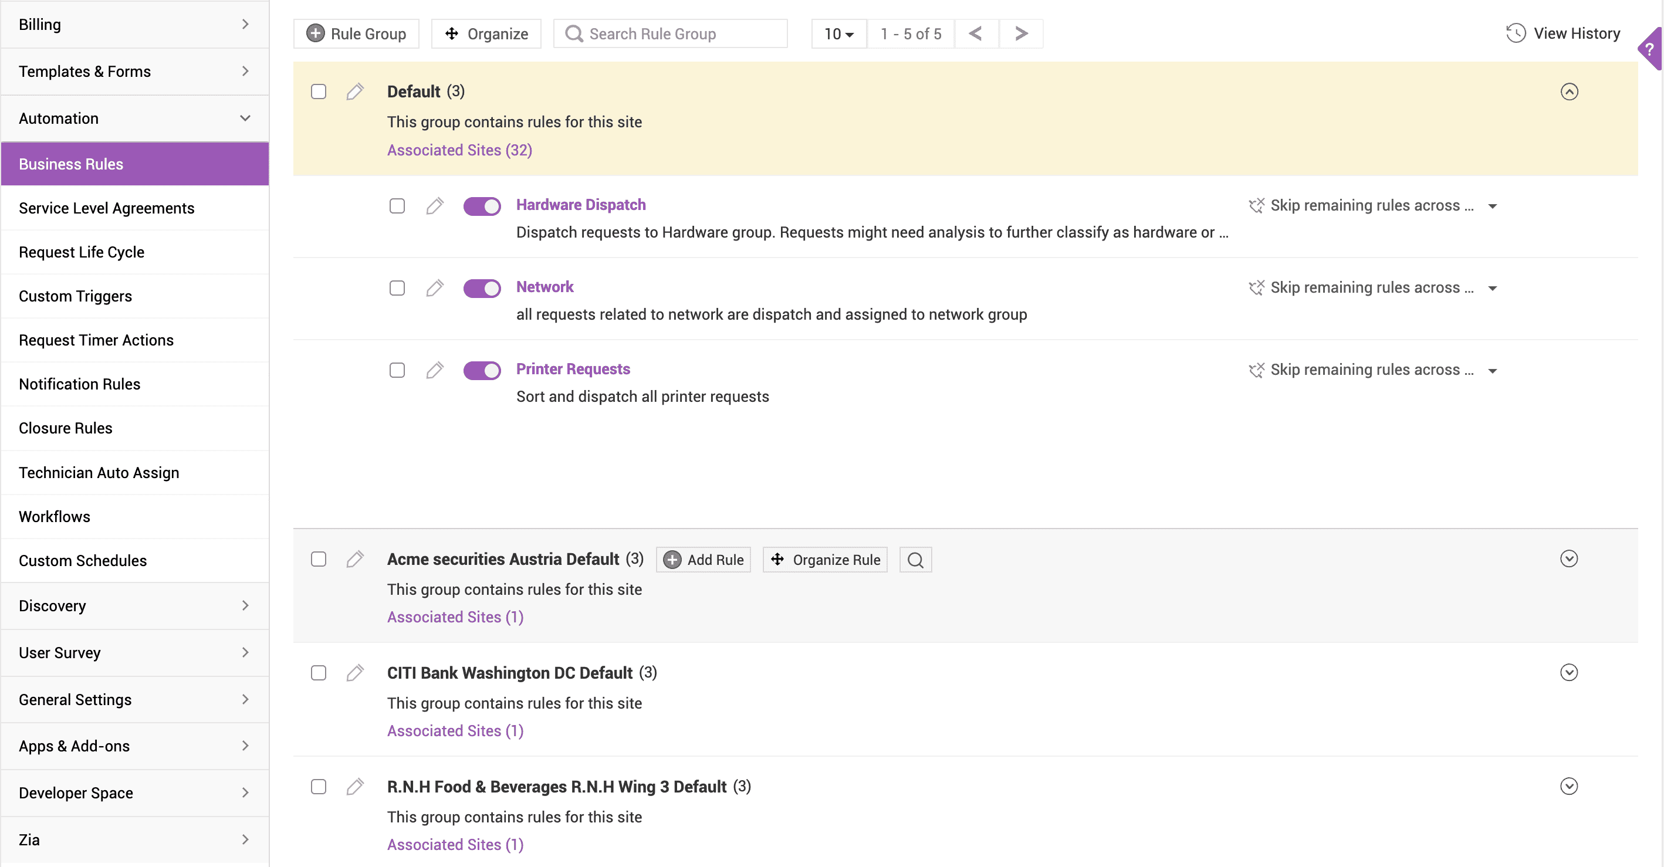Click the Organize Rule button
Screen dimensions: 1664x867
(825, 560)
